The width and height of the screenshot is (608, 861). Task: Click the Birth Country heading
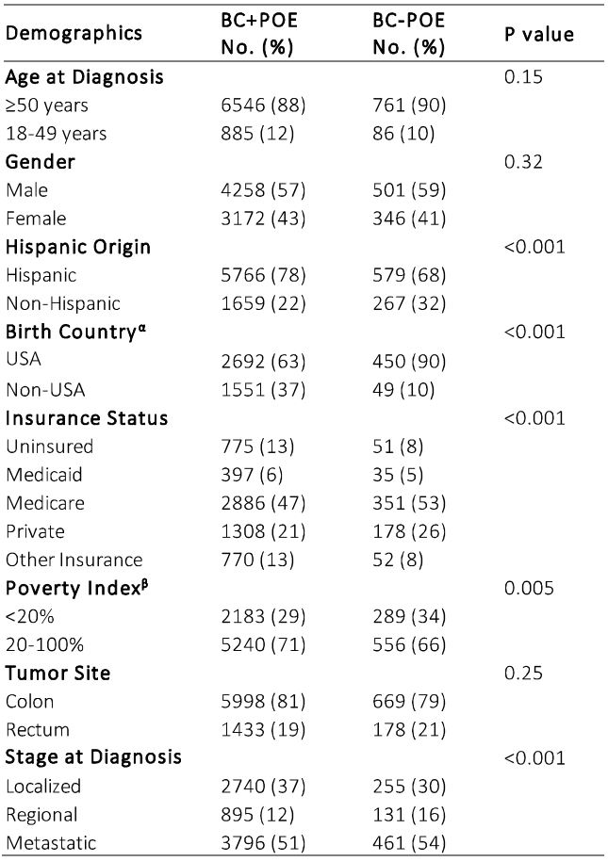[75, 332]
